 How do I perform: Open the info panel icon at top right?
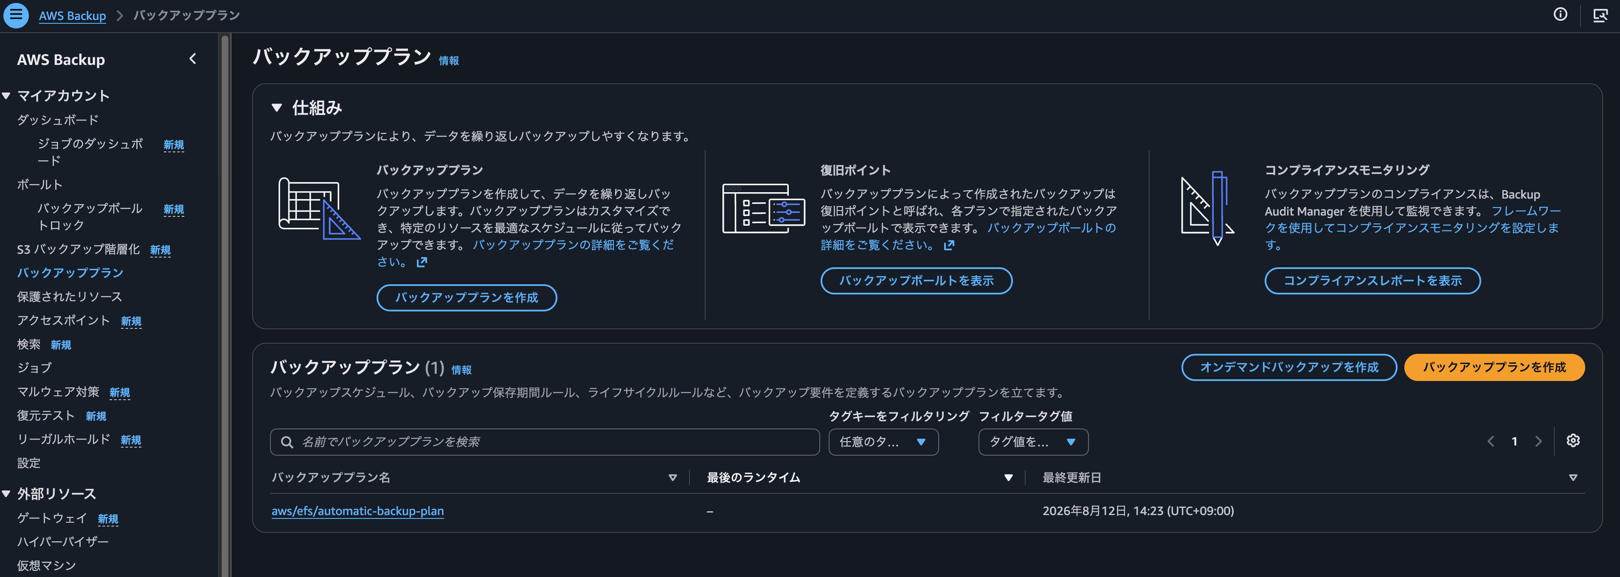(1560, 14)
